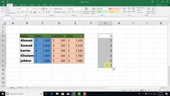Switch to the Review tab

click(x=45, y=5)
